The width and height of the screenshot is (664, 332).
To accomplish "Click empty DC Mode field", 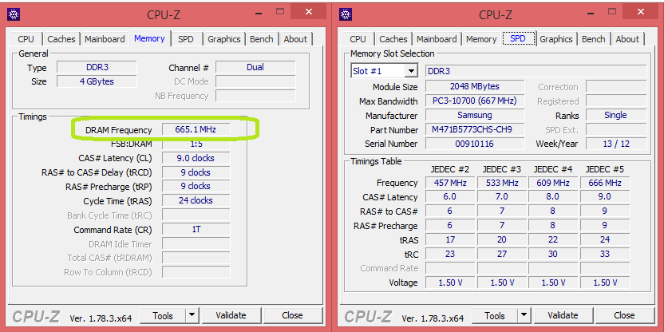I will pyautogui.click(x=255, y=81).
